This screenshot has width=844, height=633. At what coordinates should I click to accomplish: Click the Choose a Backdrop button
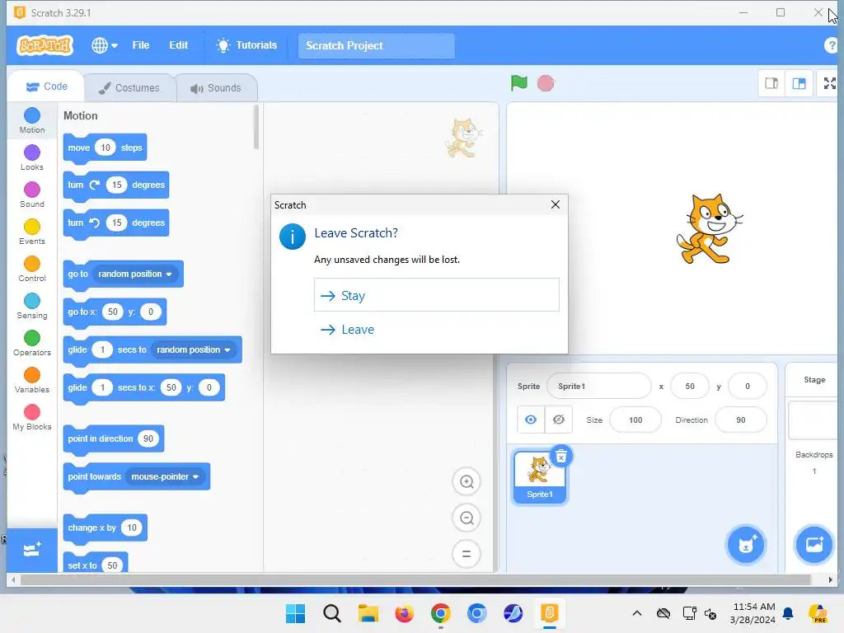pyautogui.click(x=814, y=544)
